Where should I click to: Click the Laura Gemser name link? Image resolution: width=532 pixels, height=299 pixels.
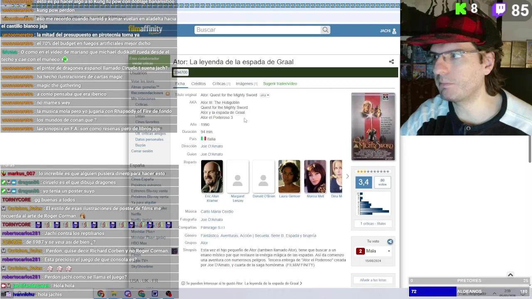289,196
